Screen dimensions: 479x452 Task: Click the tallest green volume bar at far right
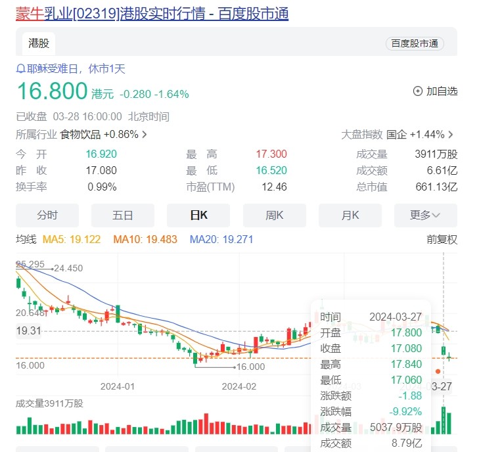click(444, 420)
